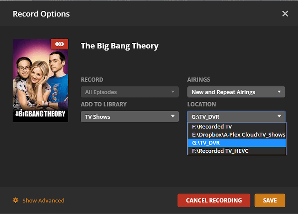The image size is (298, 214).
Task: Click the disabled Record All Episodes dropdown
Action: (130, 92)
